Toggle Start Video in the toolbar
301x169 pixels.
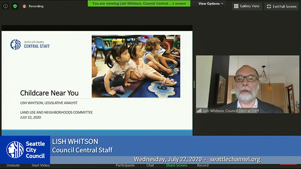40,165
